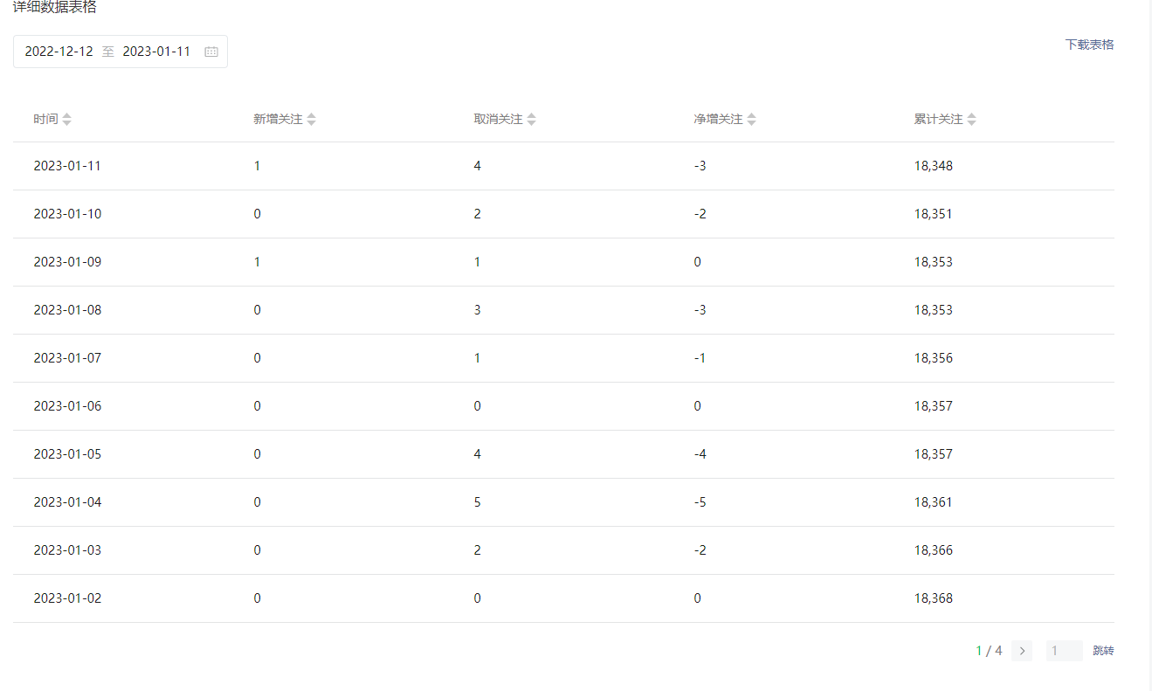Sort by 净增关注 using its arrow icon
Viewport: 1152px width, 691px height.
click(x=752, y=120)
